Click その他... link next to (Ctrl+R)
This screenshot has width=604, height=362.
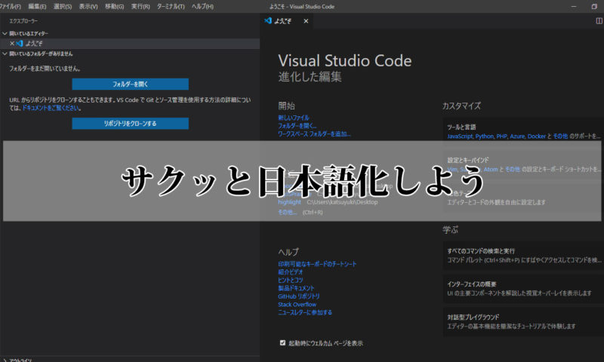click(x=288, y=213)
